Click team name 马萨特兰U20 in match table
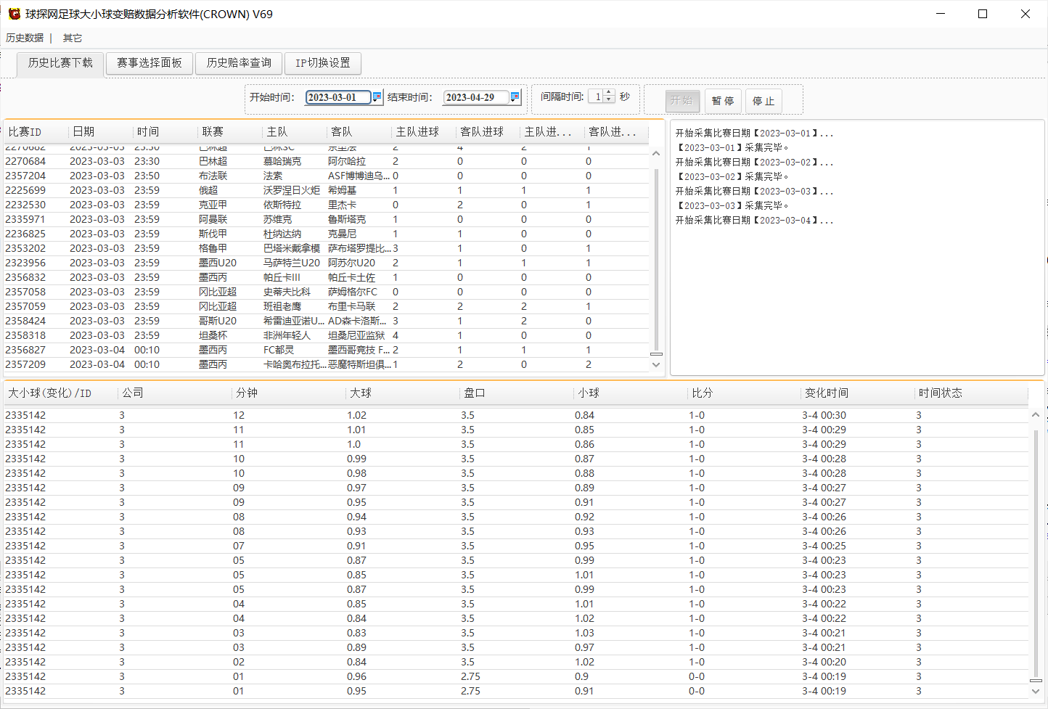1048x709 pixels. click(x=292, y=263)
